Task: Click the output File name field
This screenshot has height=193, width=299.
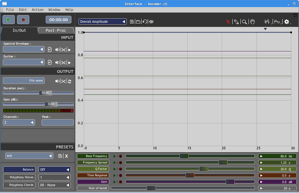Action: pyautogui.click(x=24, y=81)
